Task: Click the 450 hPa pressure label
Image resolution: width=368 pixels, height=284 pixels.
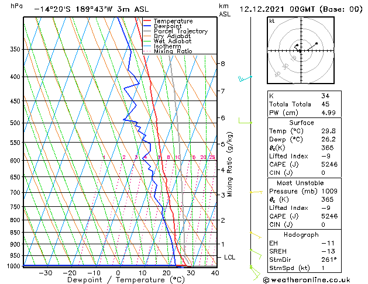Action: (15, 101)
